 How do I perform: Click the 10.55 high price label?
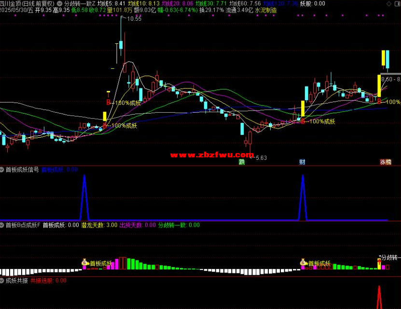point(134,19)
